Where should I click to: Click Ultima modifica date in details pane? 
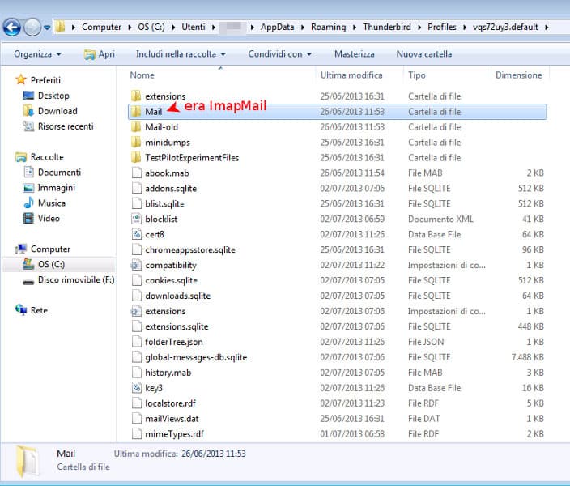pyautogui.click(x=214, y=454)
